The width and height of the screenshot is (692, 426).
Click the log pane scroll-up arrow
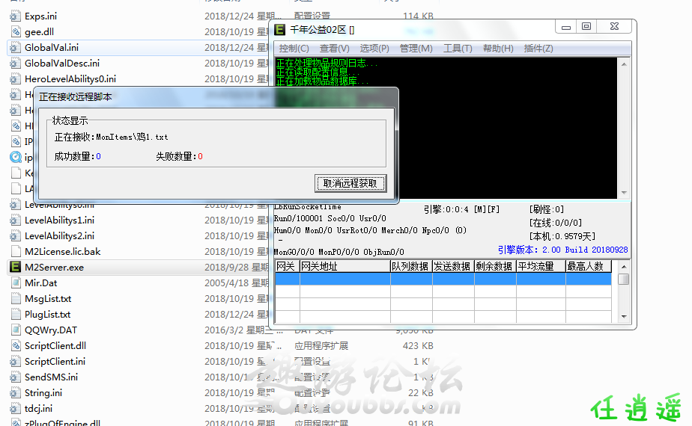coord(624,64)
